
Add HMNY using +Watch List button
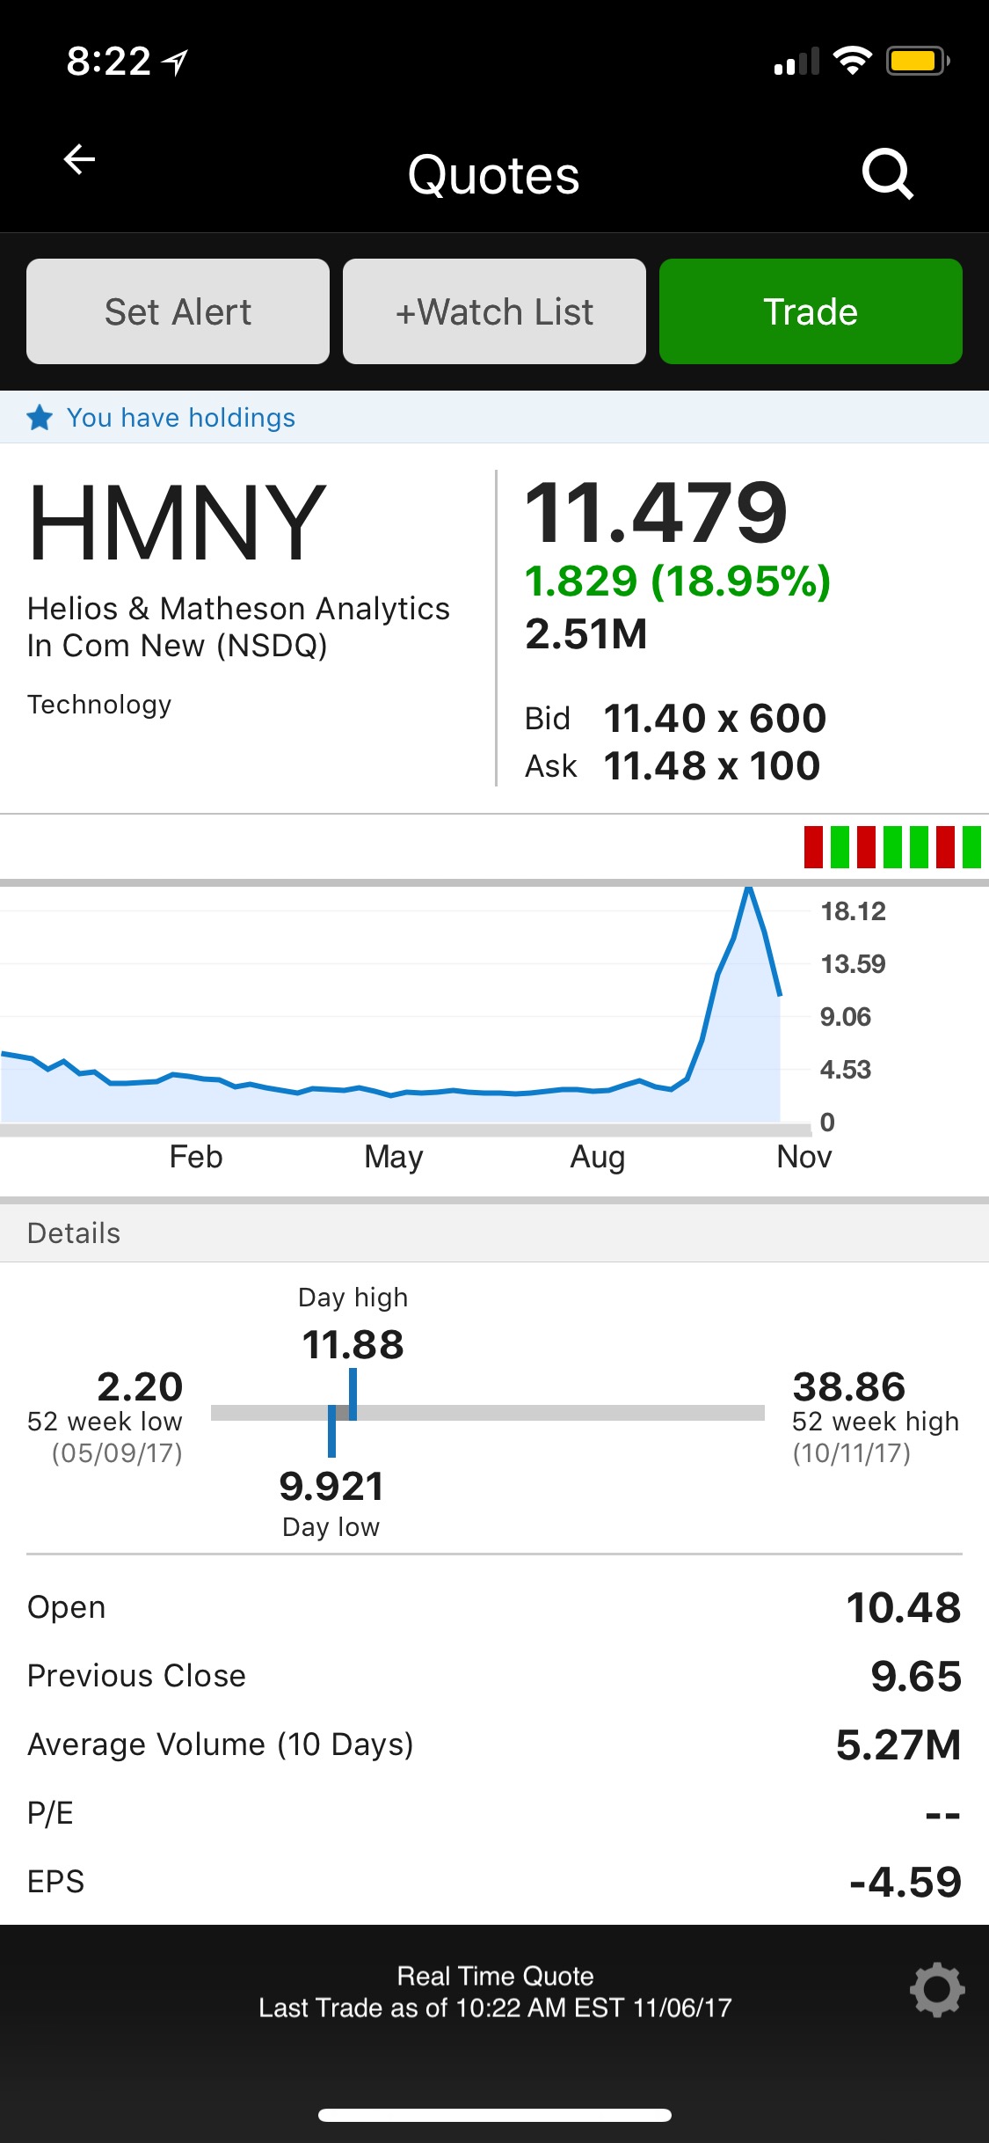pos(494,311)
